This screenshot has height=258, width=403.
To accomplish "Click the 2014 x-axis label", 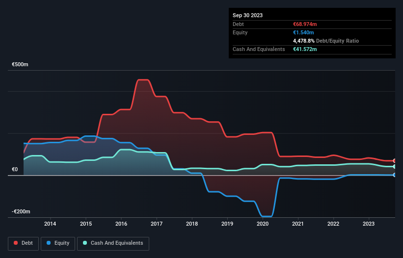I will 50,224.
